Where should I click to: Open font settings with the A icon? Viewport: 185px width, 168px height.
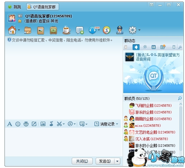[10, 124]
